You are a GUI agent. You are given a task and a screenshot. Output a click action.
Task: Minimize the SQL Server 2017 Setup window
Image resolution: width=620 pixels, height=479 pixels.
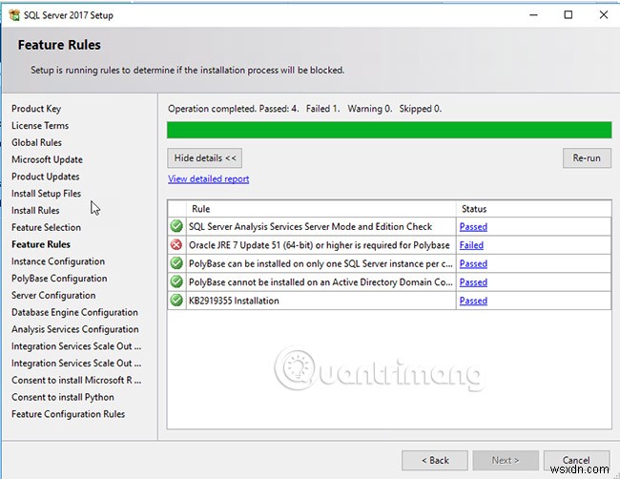[533, 15]
